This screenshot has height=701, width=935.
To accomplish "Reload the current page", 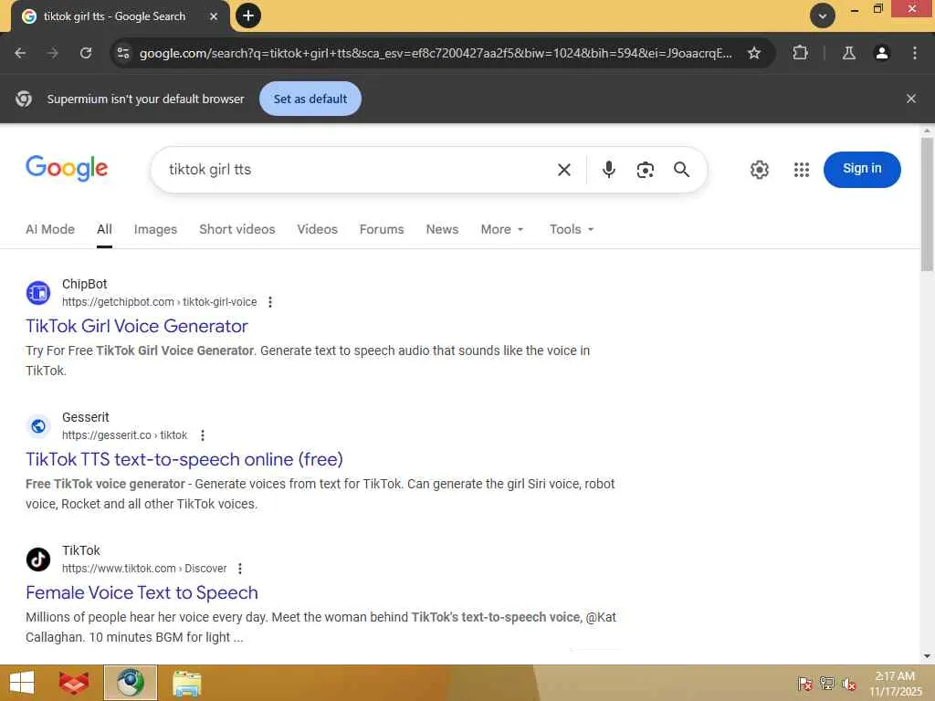I will [x=86, y=53].
